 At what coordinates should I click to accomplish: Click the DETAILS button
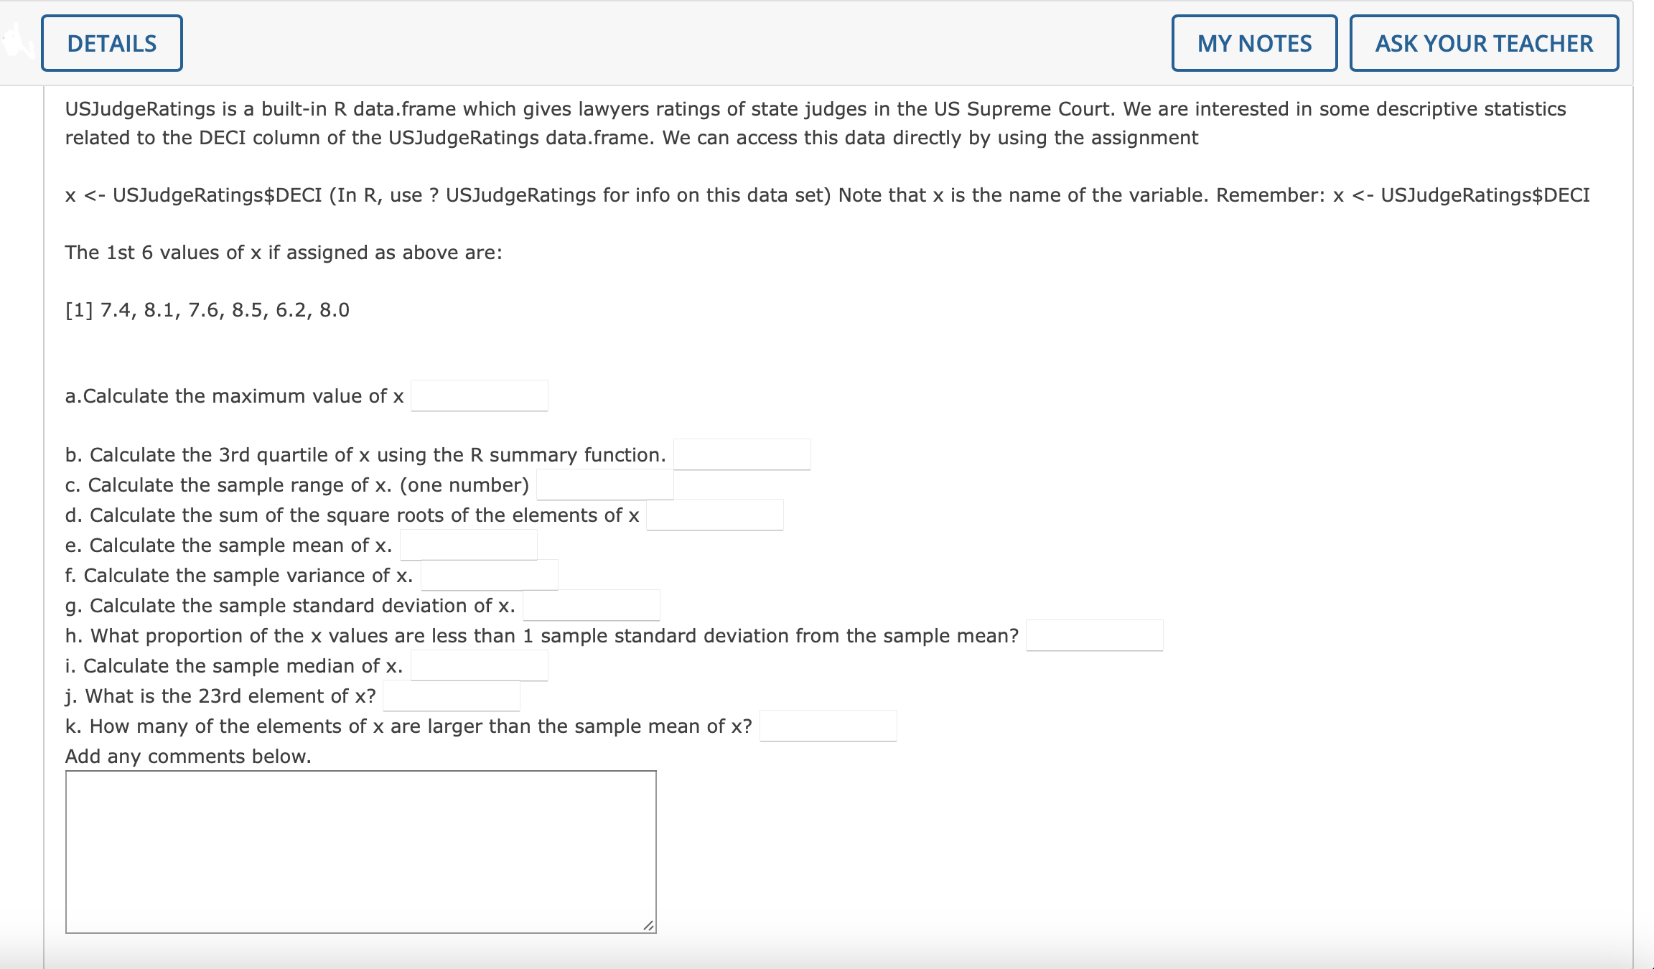click(x=111, y=42)
